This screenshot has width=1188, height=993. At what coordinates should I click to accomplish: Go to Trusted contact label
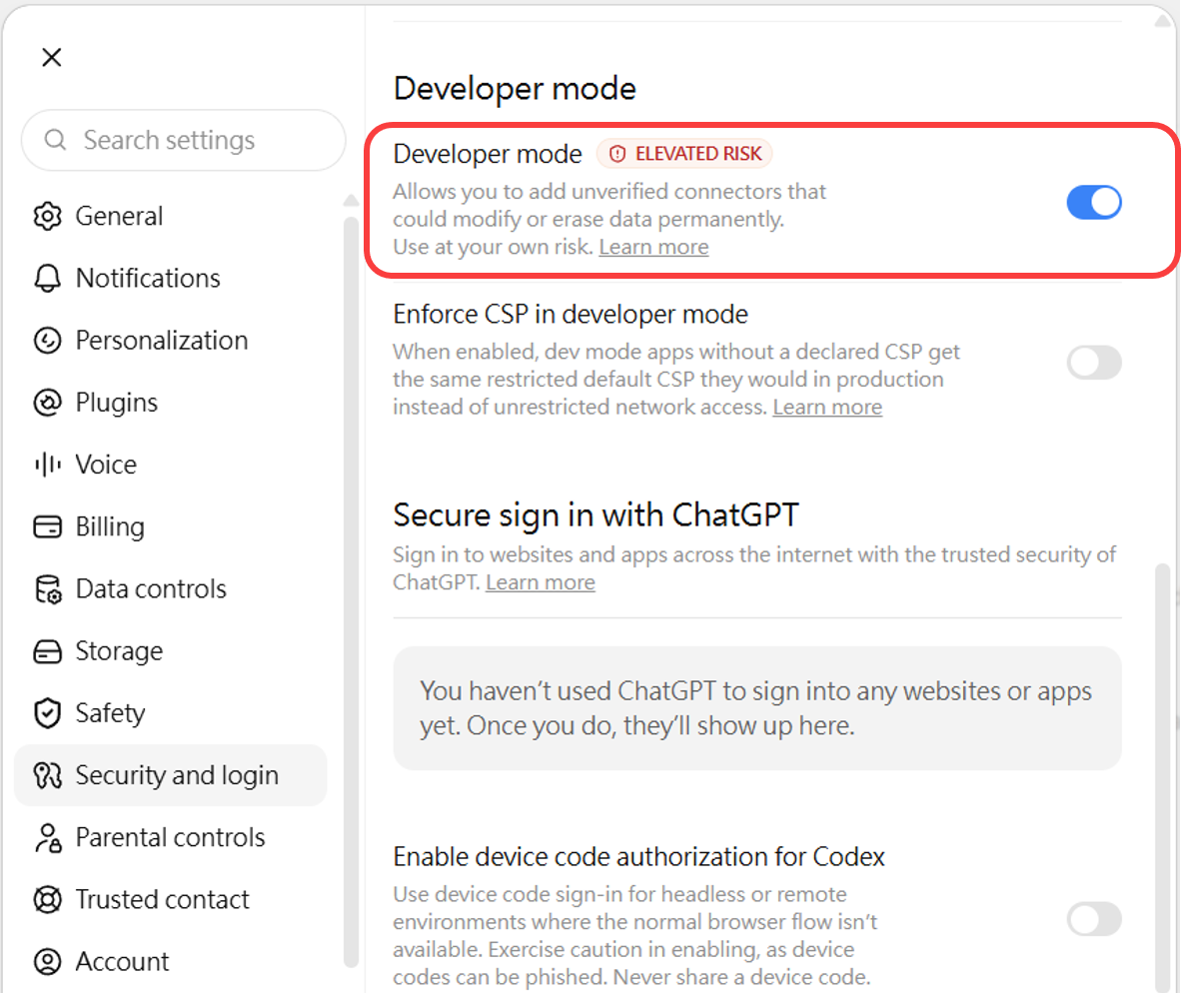(162, 900)
